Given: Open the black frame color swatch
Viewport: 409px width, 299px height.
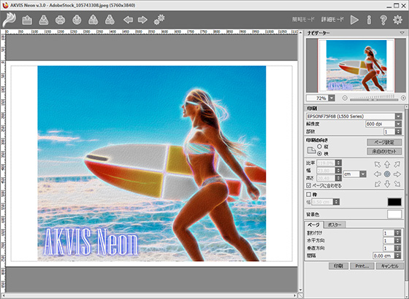Looking at the screenshot, I should [394, 202].
